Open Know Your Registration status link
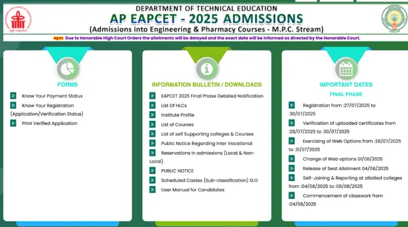 (47, 110)
